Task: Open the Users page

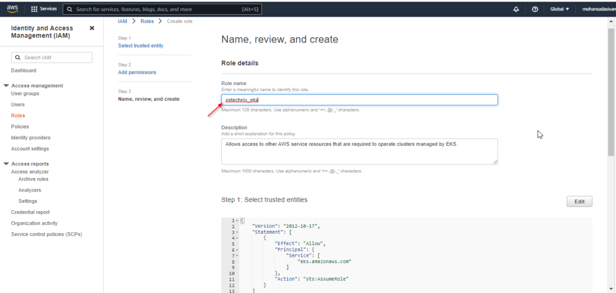Action: [18, 104]
